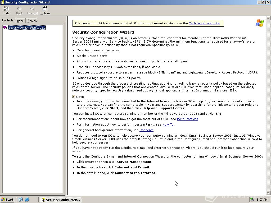This screenshot has height=203, width=271.
Task: Click 'Prohibits unnecessary IIS web extensions' bullet
Action: tap(119, 67)
